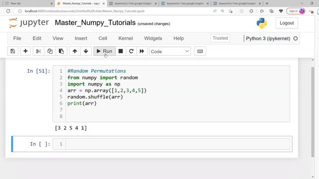
Task: Move selected cell down arrow
Action: [86, 51]
